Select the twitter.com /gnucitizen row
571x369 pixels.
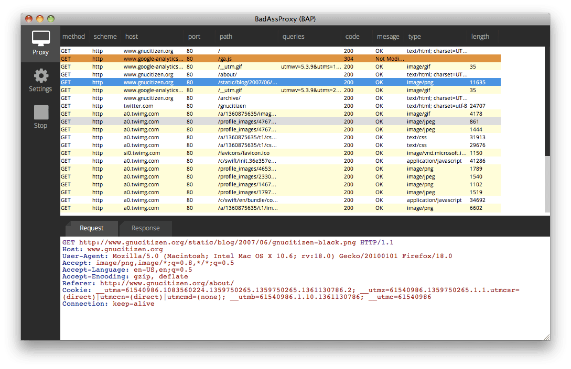[281, 106]
